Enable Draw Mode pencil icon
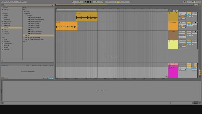Viewport: 202px width, 114px height. [184, 2]
